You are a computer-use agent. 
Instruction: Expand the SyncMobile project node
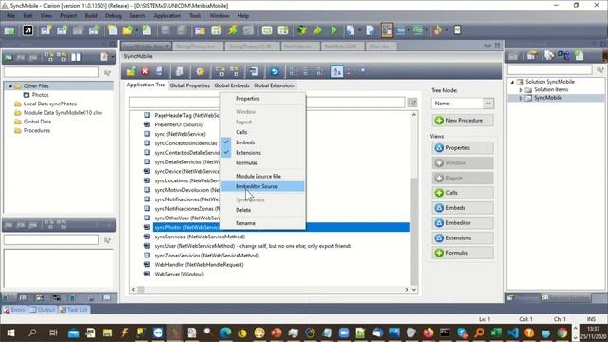tap(521, 98)
